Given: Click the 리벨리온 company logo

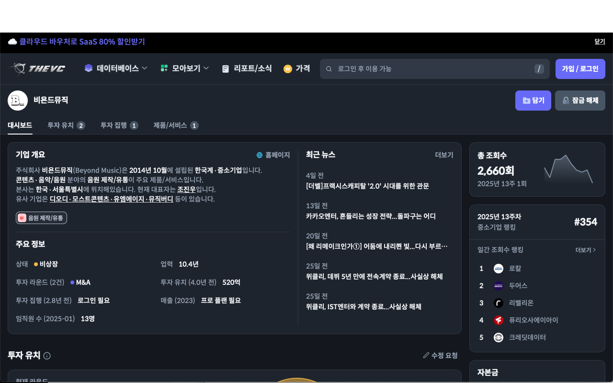Looking at the screenshot, I should click(x=499, y=303).
